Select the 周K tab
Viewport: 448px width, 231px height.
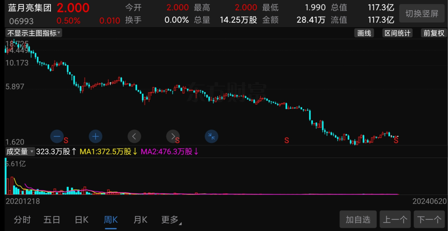(111, 219)
